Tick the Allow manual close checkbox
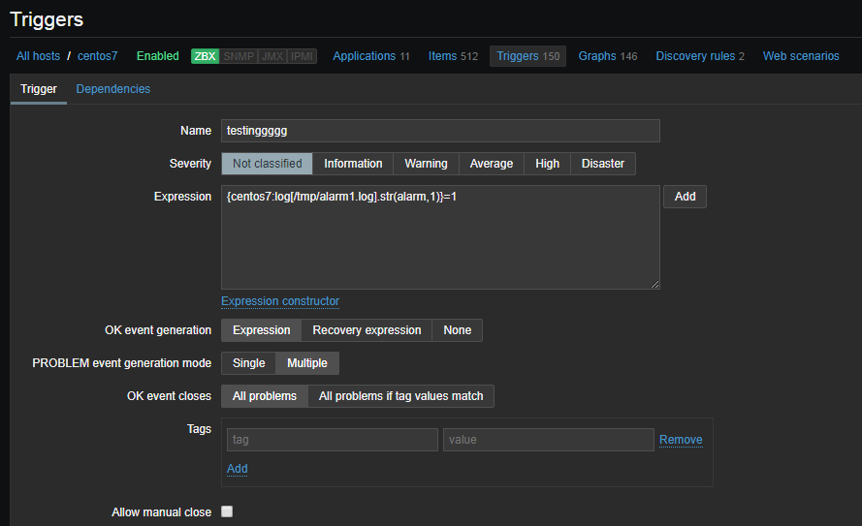This screenshot has height=526, width=862. pyautogui.click(x=227, y=511)
